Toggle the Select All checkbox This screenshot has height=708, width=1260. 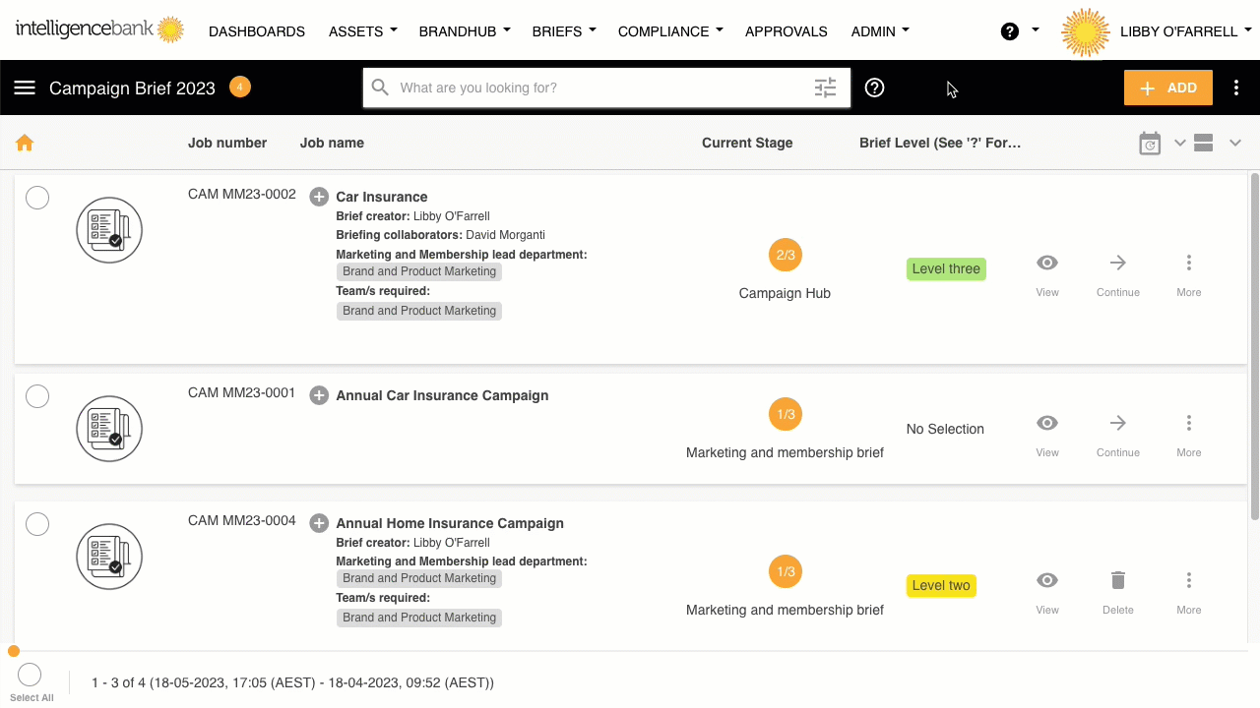30,675
